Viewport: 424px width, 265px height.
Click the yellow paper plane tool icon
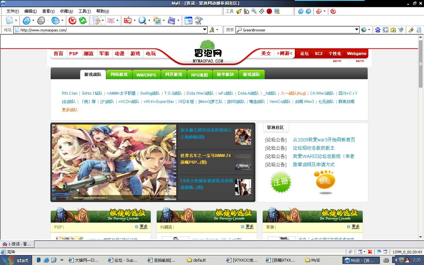(x=239, y=11)
